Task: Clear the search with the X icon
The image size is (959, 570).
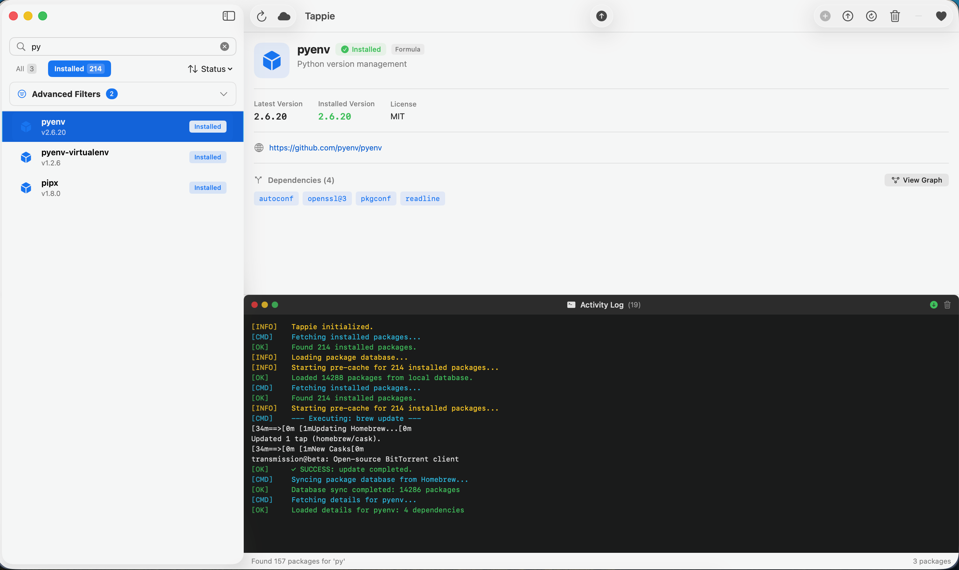Action: click(x=224, y=46)
